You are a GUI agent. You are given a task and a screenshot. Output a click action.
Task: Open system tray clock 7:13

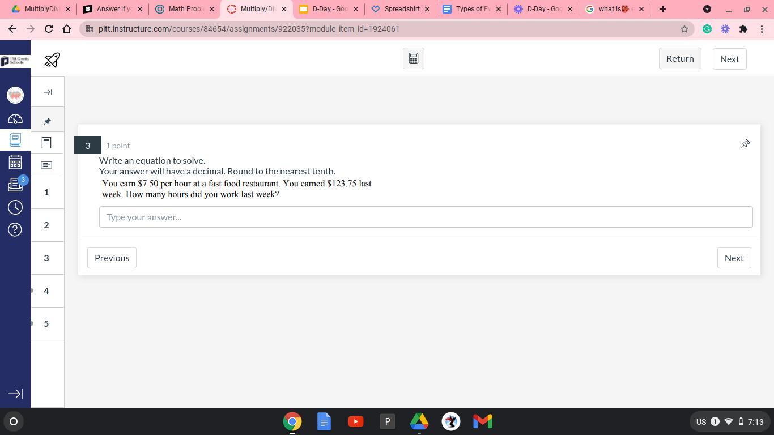coord(756,421)
